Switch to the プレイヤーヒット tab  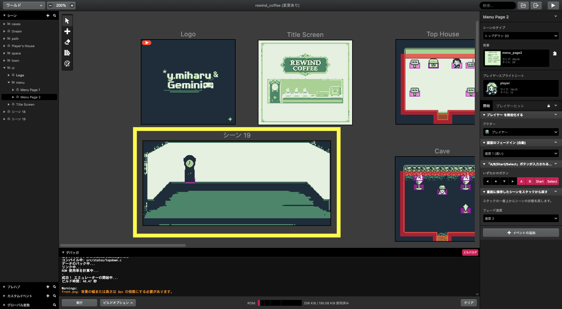click(x=510, y=106)
